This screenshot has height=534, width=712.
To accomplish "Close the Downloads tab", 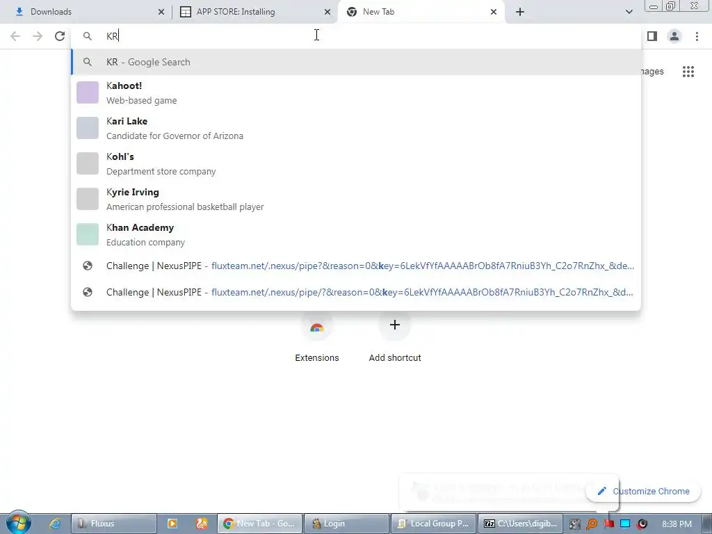I will click(x=161, y=13).
